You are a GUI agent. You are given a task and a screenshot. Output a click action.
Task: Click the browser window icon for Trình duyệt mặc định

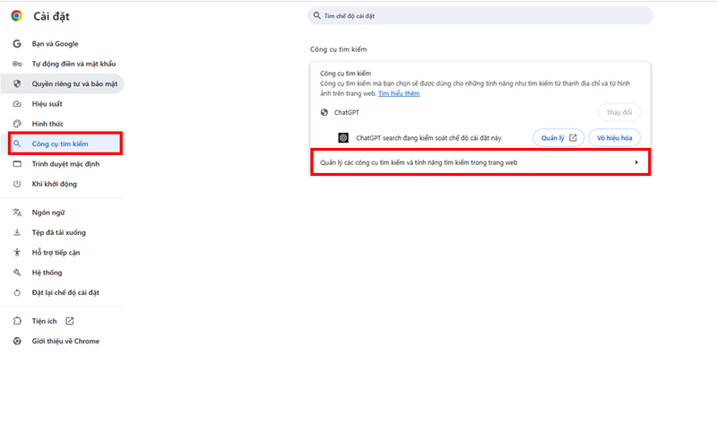[x=17, y=164]
